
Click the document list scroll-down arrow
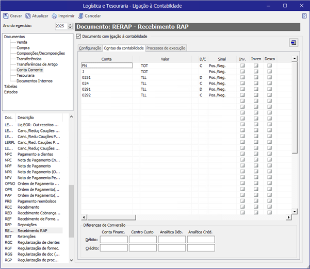pyautogui.click(x=71, y=260)
